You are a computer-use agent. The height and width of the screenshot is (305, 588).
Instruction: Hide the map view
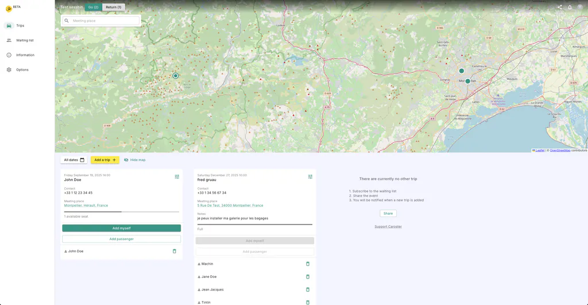(x=134, y=160)
